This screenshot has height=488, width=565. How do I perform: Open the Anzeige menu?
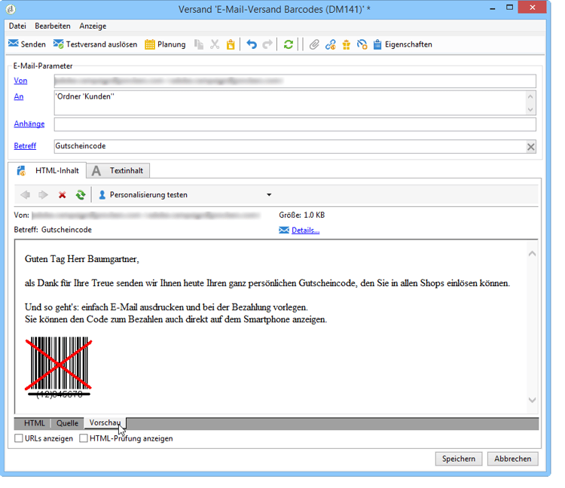tap(93, 26)
